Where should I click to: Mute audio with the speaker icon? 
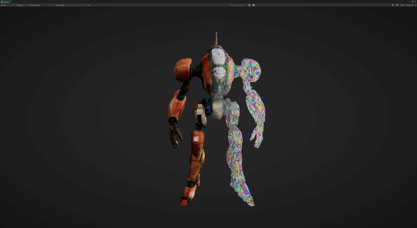(393, 5)
